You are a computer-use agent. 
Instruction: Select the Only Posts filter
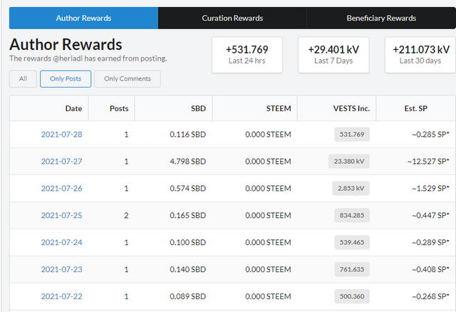click(x=66, y=79)
